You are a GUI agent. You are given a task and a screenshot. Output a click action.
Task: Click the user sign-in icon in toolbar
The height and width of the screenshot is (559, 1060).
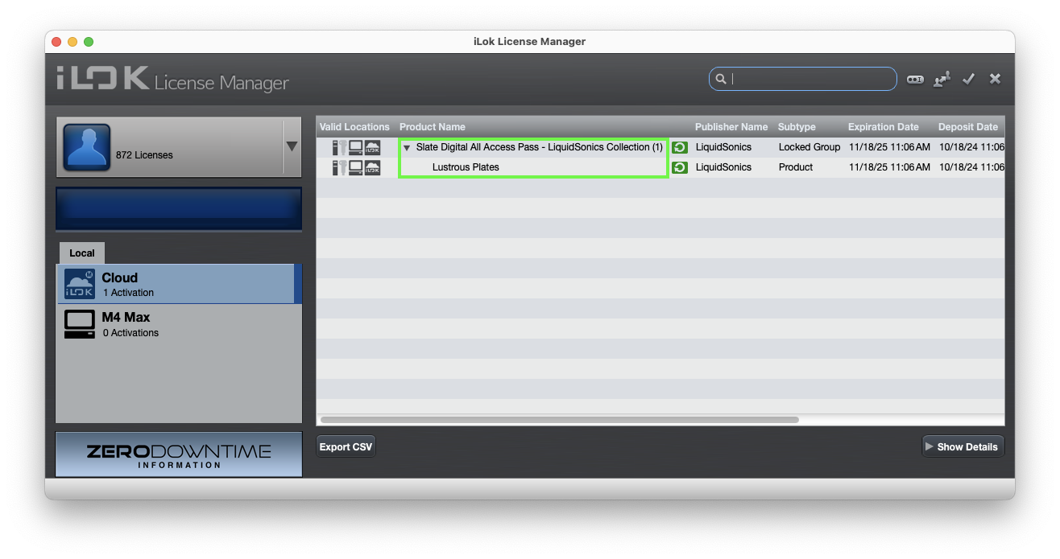942,79
